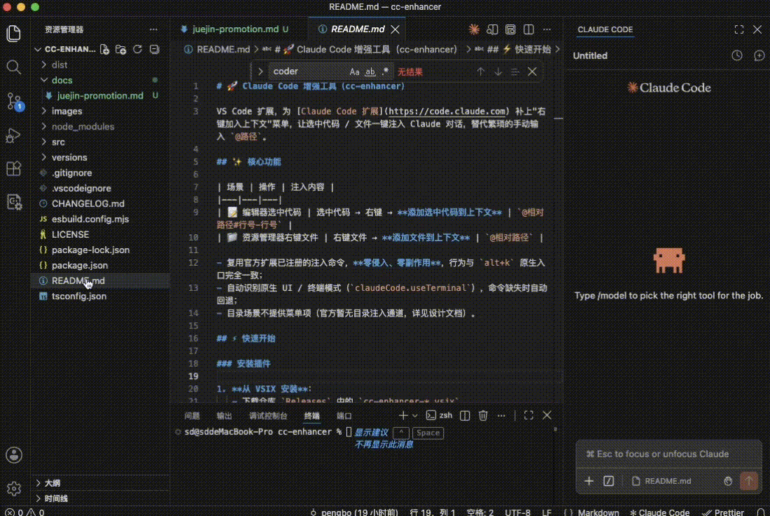Select the README.md editor tab

click(357, 29)
